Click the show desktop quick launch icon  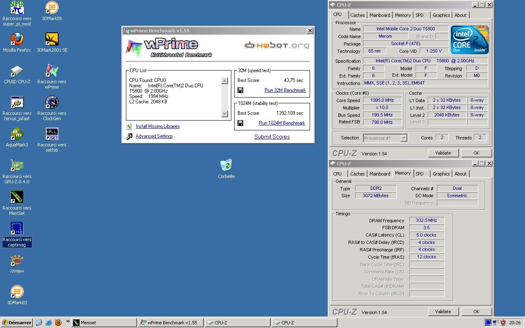tap(39, 323)
